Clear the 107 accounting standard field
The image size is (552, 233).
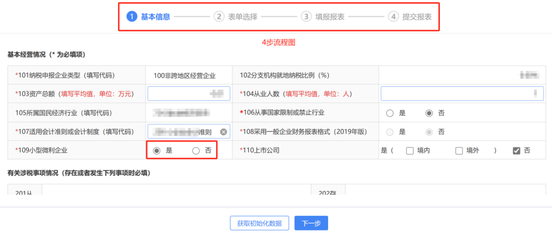tap(223, 132)
